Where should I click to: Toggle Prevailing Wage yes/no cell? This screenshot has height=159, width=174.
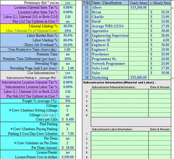pos(68,64)
